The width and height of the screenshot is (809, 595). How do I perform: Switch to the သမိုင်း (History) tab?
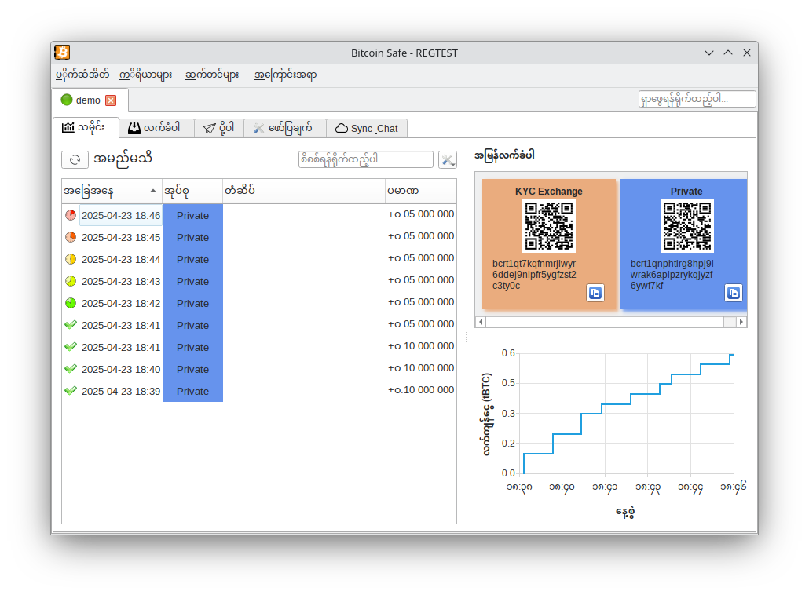[86, 128]
